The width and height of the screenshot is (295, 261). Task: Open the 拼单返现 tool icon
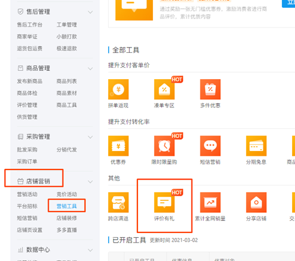click(x=118, y=89)
